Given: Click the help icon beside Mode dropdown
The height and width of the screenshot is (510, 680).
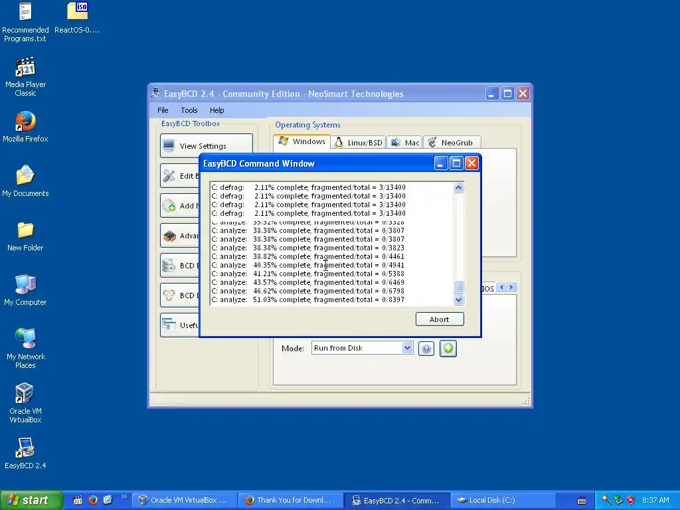Looking at the screenshot, I should pos(426,349).
